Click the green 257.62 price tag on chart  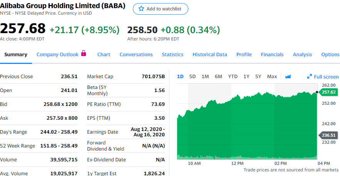pos(328,92)
